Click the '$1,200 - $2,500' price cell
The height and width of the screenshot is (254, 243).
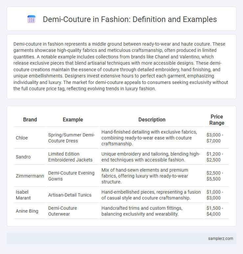(x=217, y=157)
